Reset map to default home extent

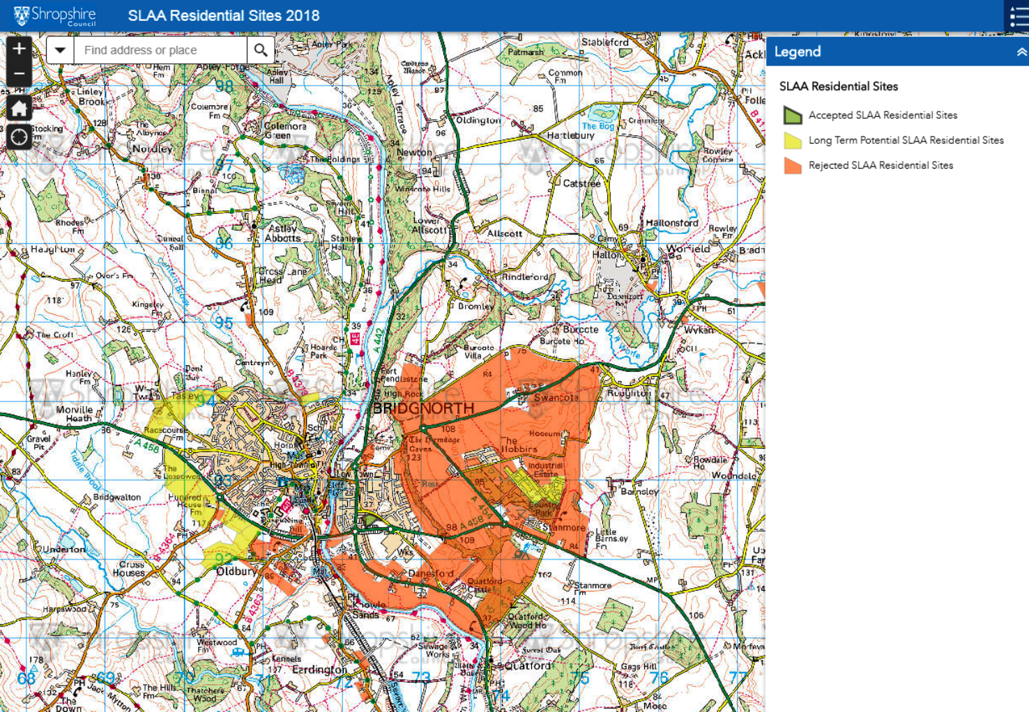coord(19,108)
